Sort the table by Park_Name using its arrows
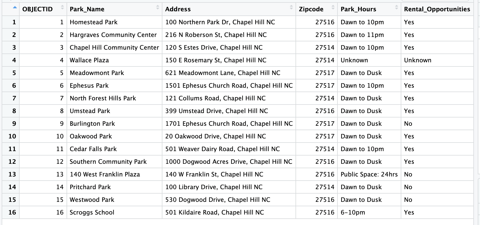480x225 pixels. click(157, 7)
